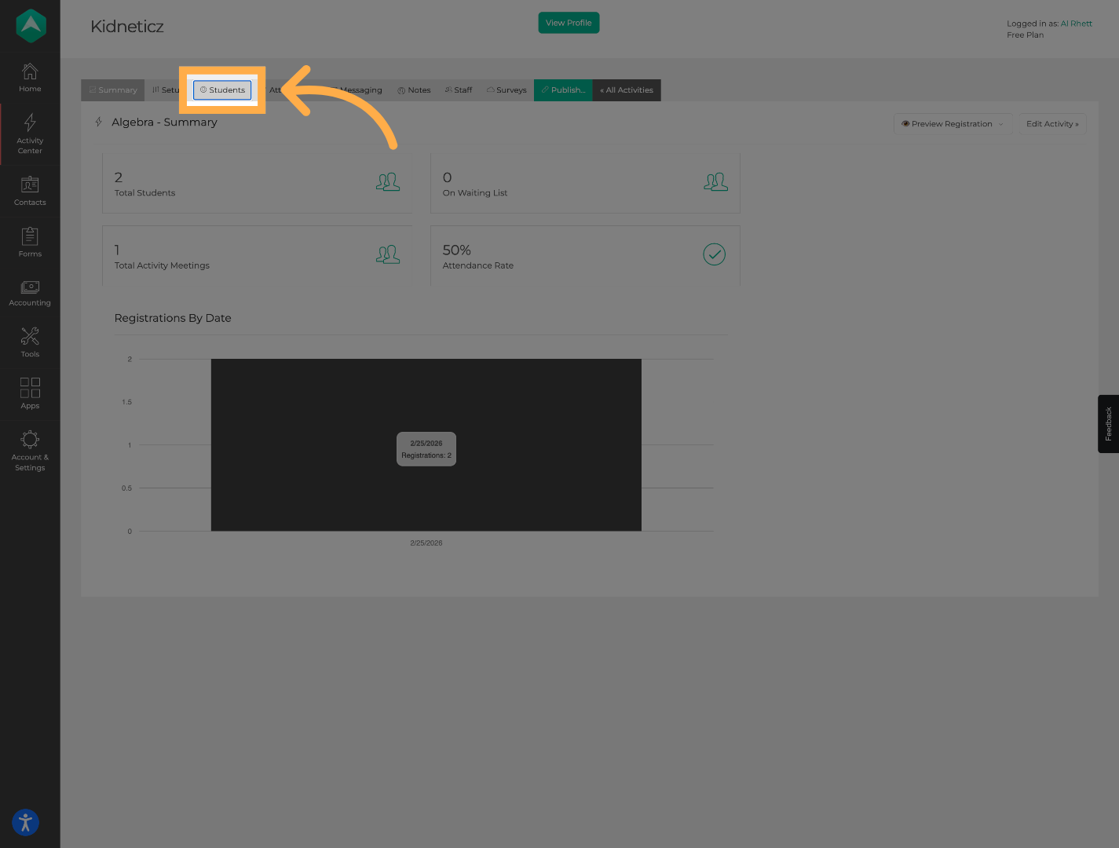1119x848 pixels.
Task: Open the Surveys tab
Action: 506,90
